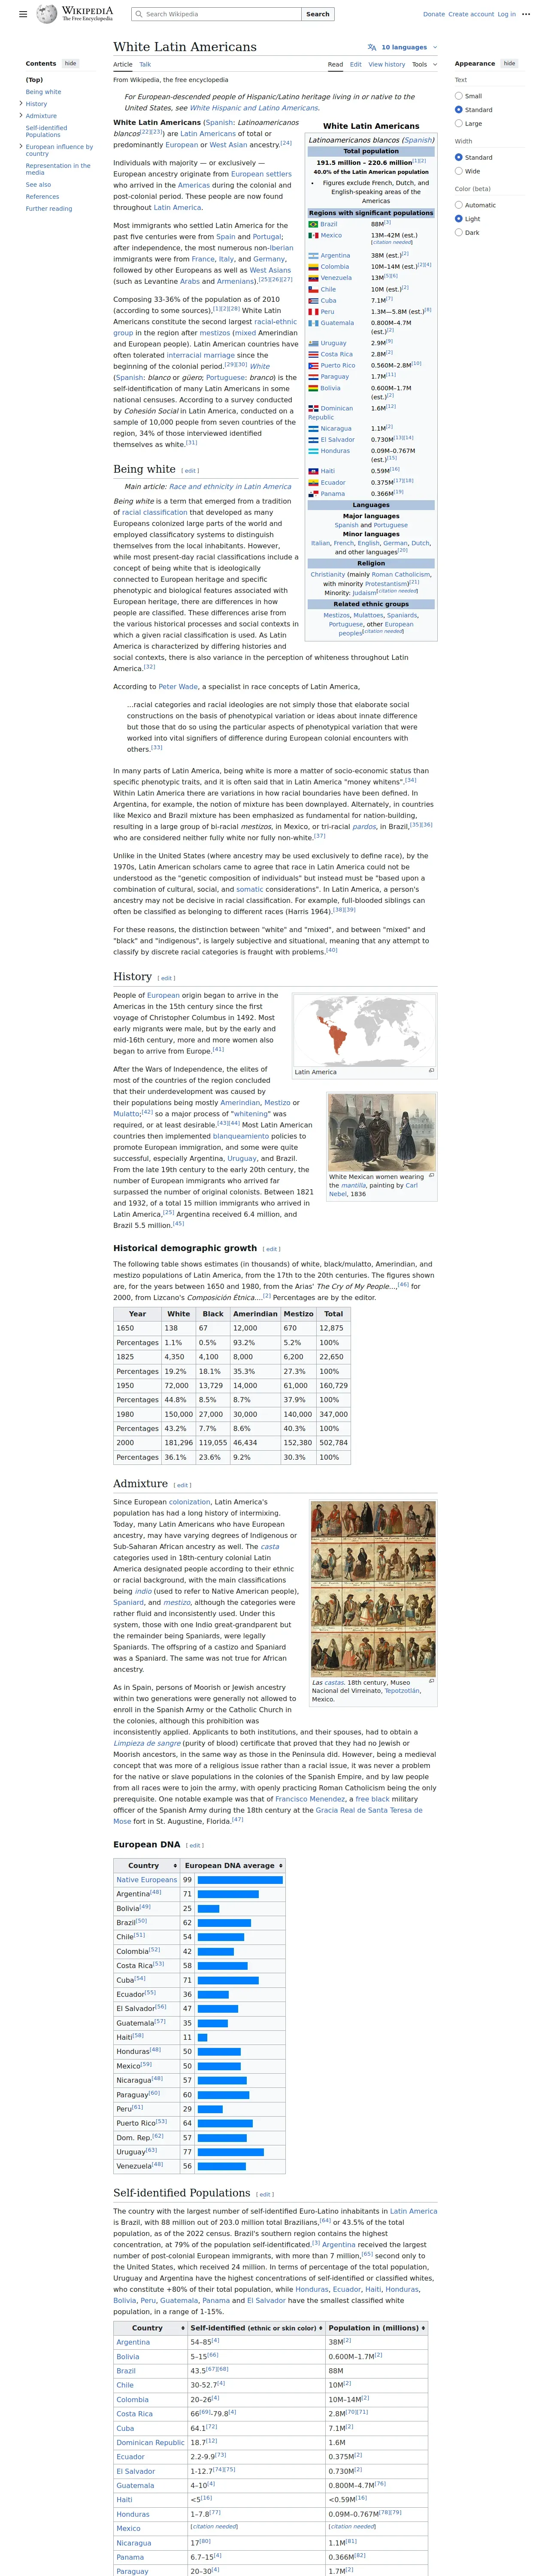This screenshot has height=2576, width=551.
Task: Open the three-dot more options menu
Action: tap(526, 14)
